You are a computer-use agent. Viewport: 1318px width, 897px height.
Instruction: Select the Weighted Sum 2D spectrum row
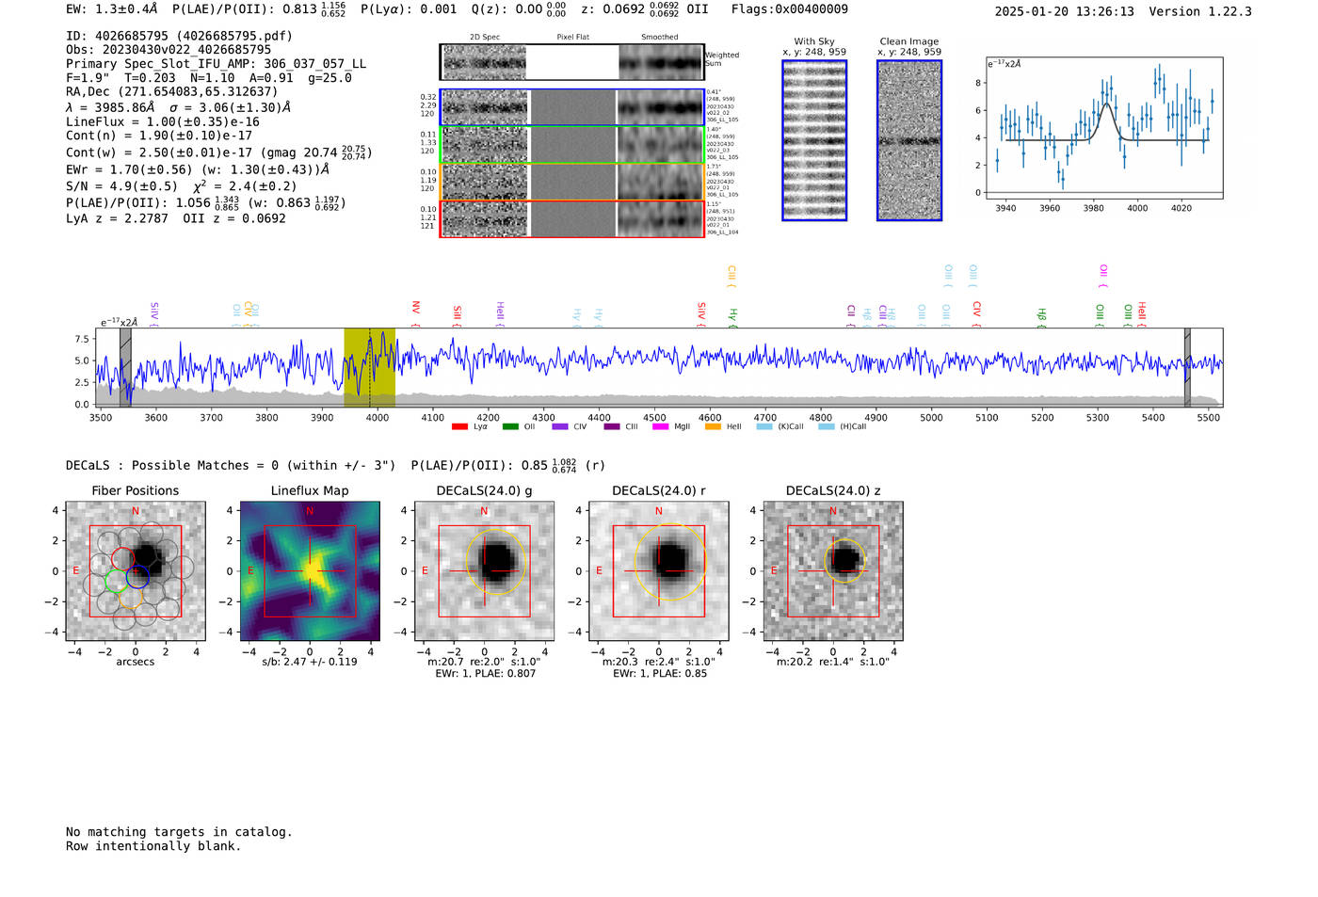(572, 62)
